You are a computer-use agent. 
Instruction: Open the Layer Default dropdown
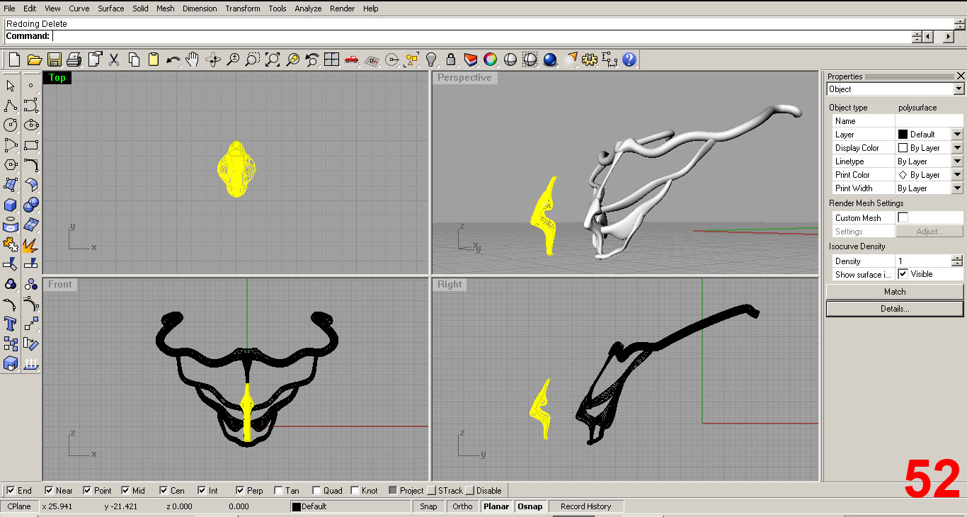point(957,134)
